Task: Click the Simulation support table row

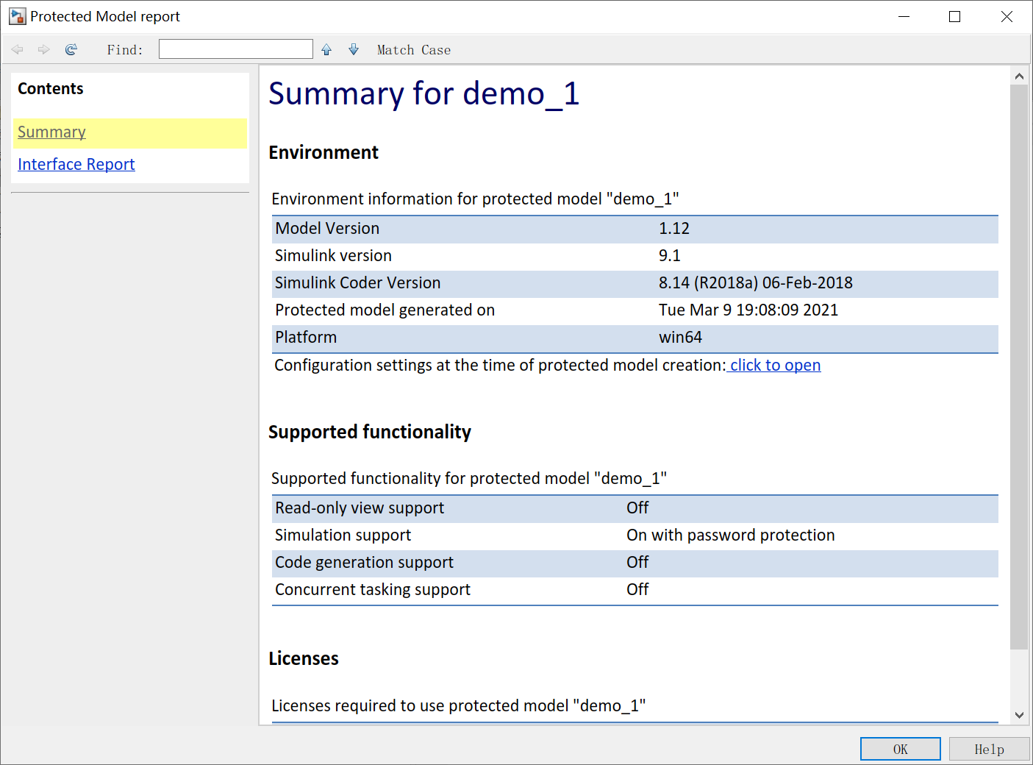Action: pos(635,535)
